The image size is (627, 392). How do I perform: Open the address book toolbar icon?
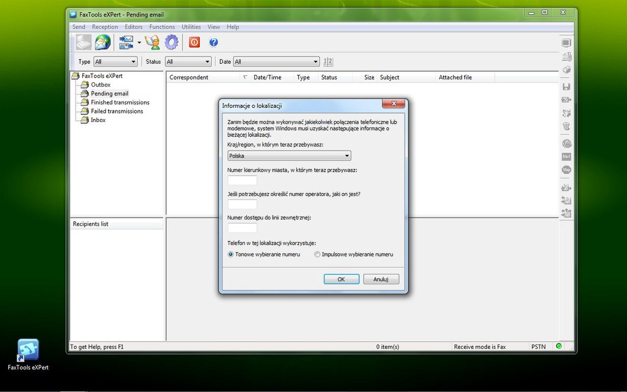tap(152, 43)
